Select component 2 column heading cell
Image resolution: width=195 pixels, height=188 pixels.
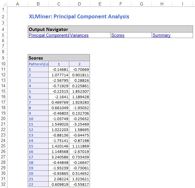79,64
